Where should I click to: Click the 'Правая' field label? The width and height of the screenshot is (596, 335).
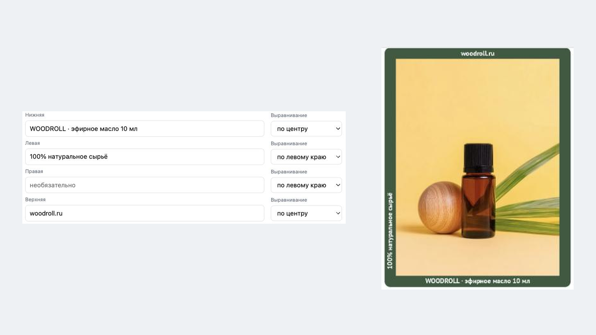(34, 171)
